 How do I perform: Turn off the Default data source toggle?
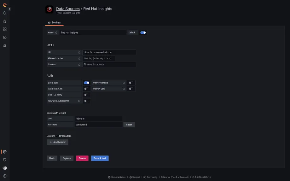click(x=143, y=33)
